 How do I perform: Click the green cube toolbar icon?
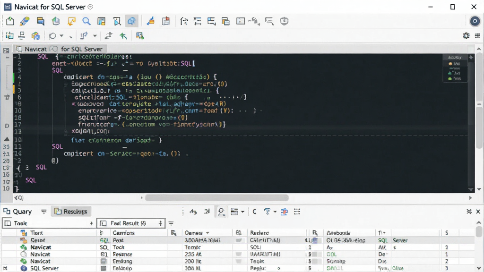coord(56,21)
